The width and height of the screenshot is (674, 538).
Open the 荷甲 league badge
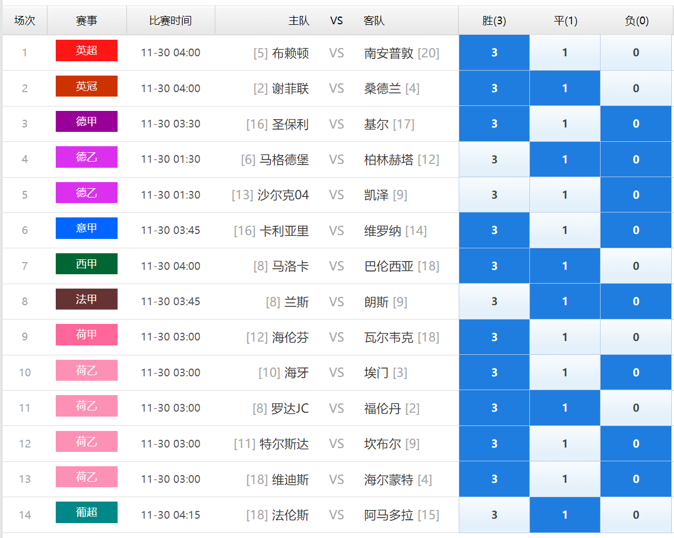click(87, 334)
